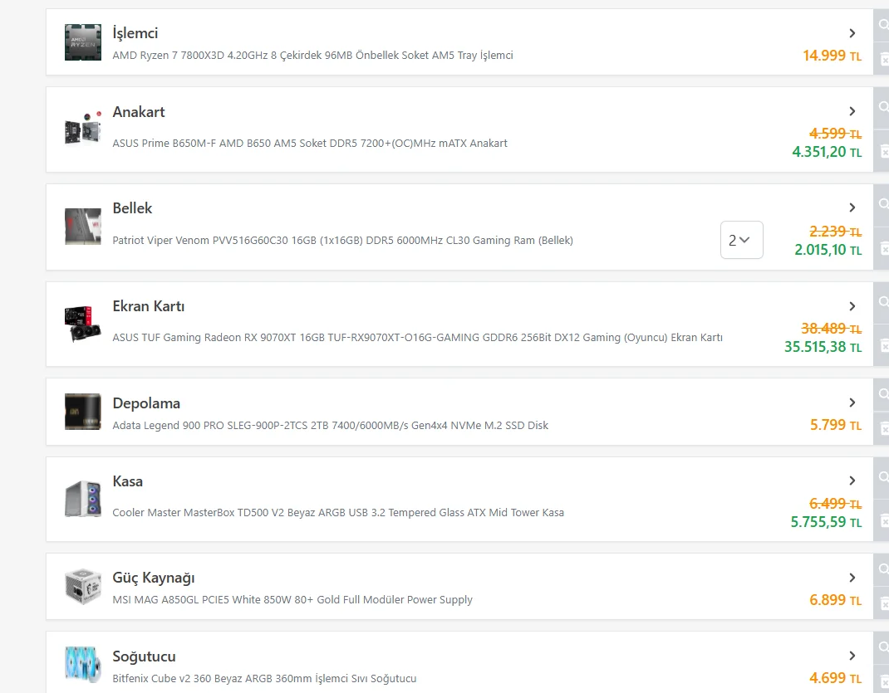The width and height of the screenshot is (889, 693).
Task: Click the search icon for Kasa row
Action: [x=883, y=477]
